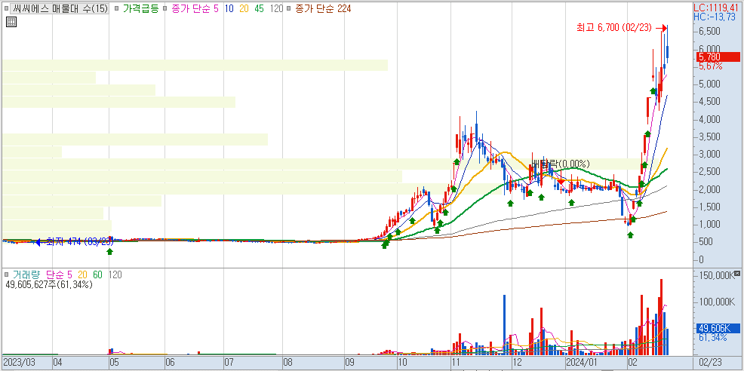Click the LC:1119.41 readout

[718, 8]
